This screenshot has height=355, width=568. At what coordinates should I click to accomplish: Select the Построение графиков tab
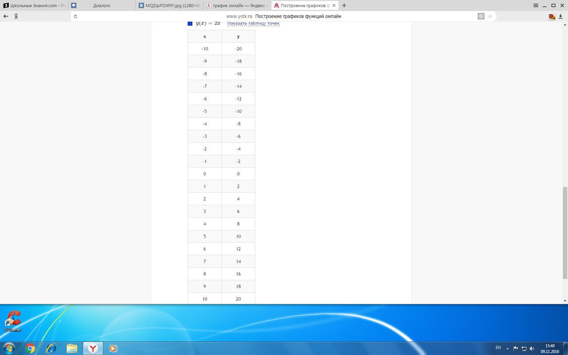tap(304, 5)
